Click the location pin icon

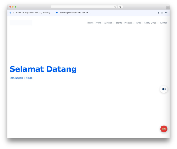(x=10, y=13)
